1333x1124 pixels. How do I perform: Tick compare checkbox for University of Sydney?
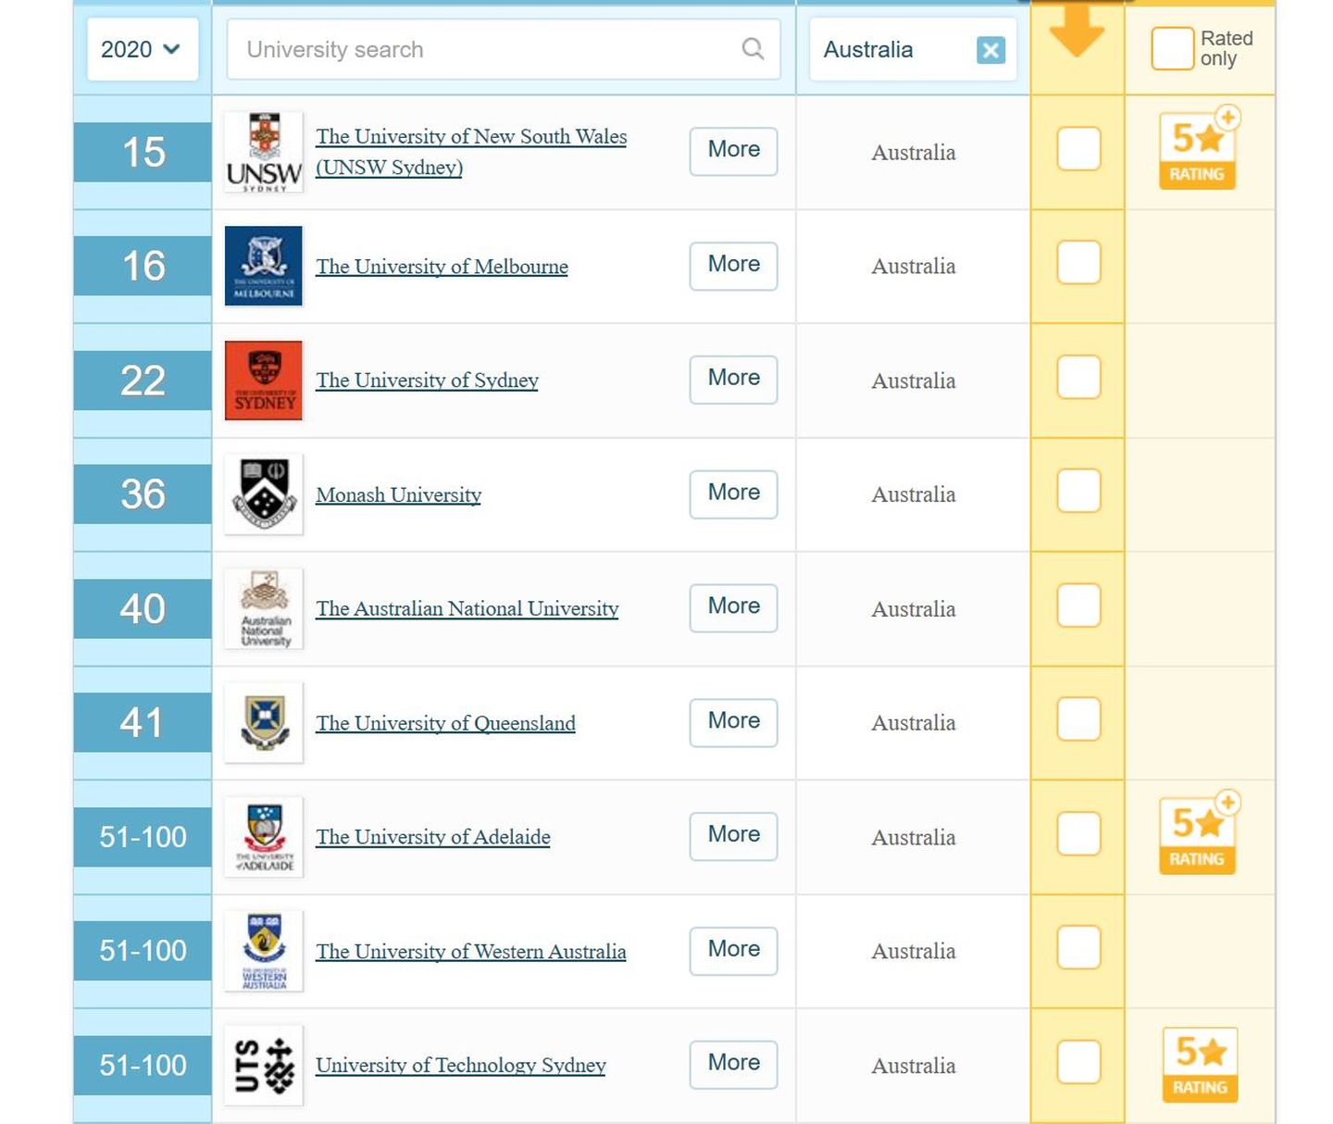click(x=1078, y=377)
